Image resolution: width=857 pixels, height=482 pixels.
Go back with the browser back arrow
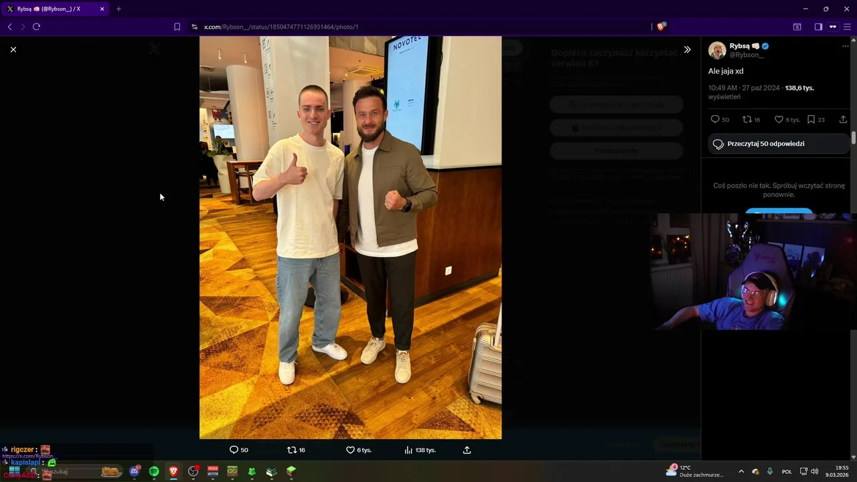point(9,27)
